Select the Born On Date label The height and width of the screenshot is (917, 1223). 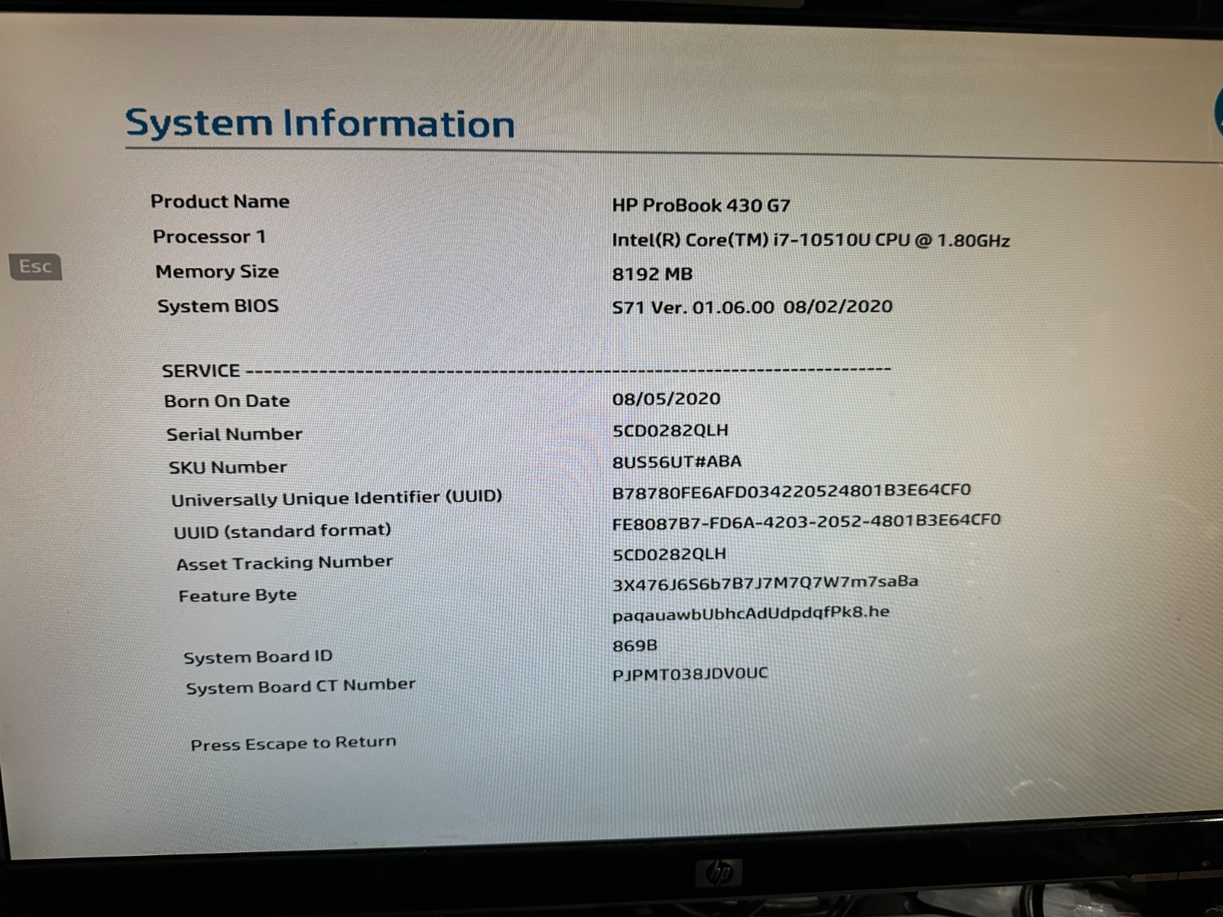point(227,401)
